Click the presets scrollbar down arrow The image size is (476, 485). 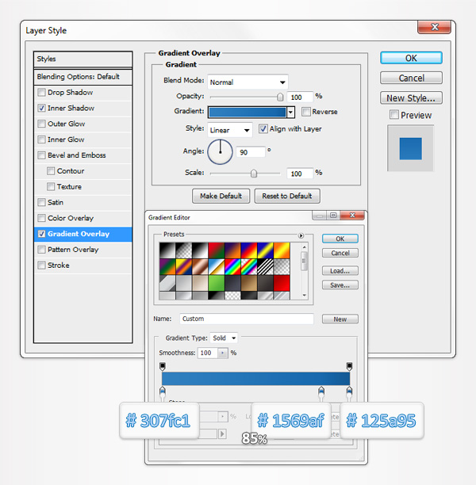304,296
